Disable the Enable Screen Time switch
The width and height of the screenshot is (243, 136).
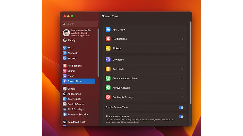181,107
